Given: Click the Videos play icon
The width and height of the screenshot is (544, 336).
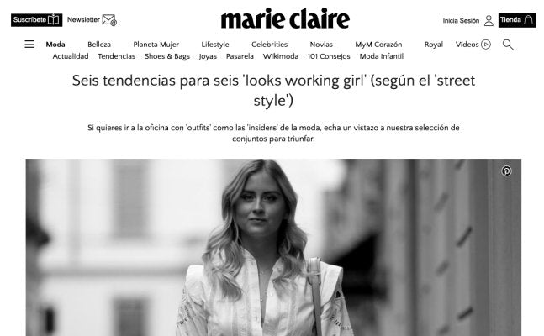Looking at the screenshot, I should (x=486, y=45).
